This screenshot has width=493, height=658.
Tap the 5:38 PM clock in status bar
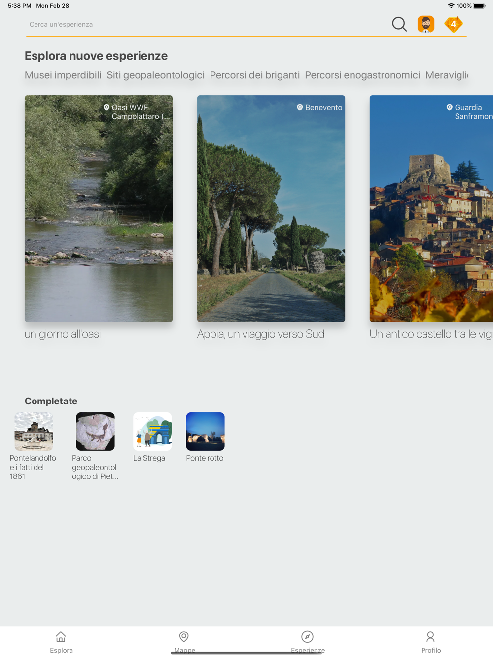[x=19, y=6]
